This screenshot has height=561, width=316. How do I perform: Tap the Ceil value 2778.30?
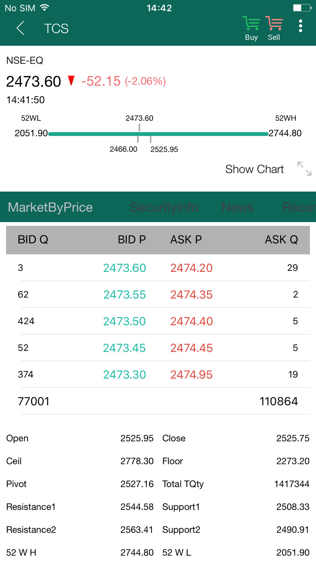[137, 461]
